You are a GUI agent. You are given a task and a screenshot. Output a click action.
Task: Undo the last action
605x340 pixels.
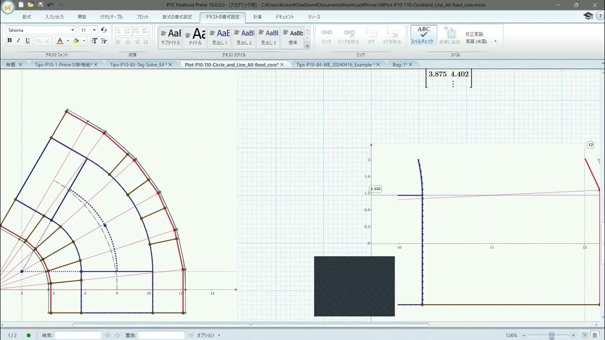point(50,5)
